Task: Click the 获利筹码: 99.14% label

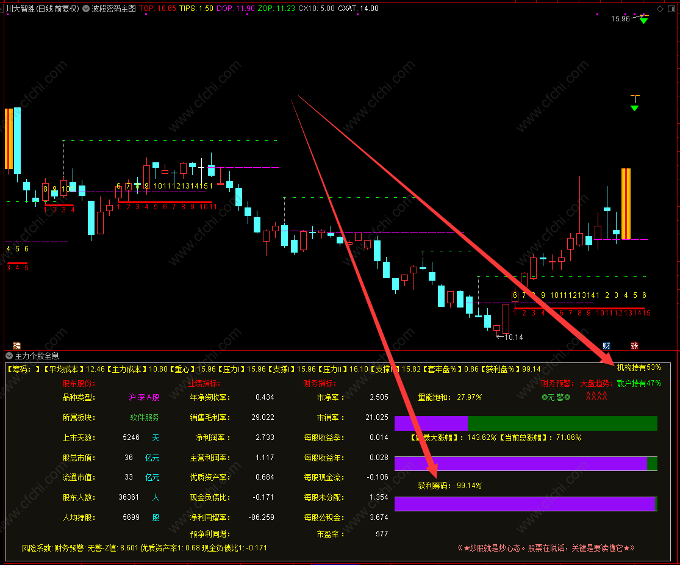Action: (449, 486)
